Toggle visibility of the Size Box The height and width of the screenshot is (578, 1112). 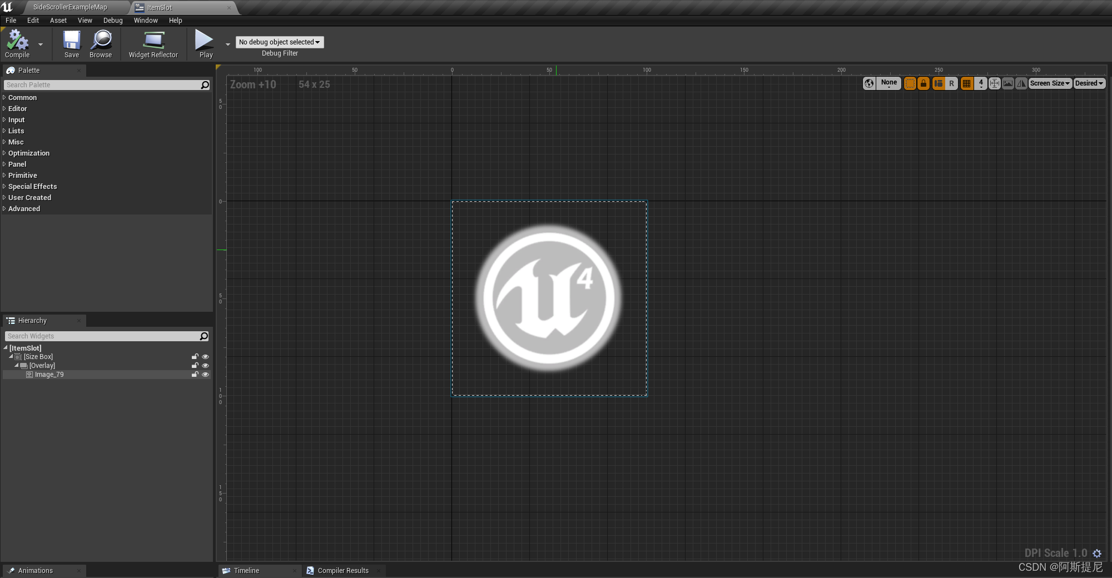pyautogui.click(x=205, y=357)
